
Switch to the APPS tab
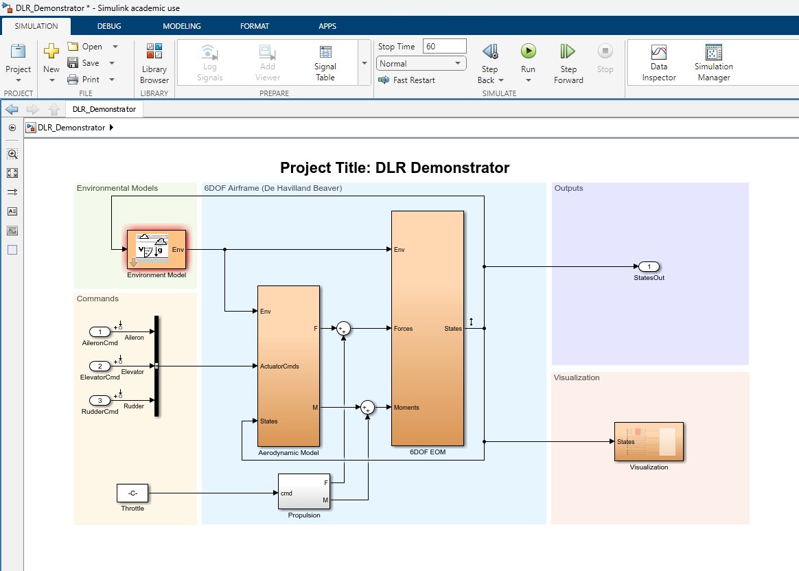(327, 26)
